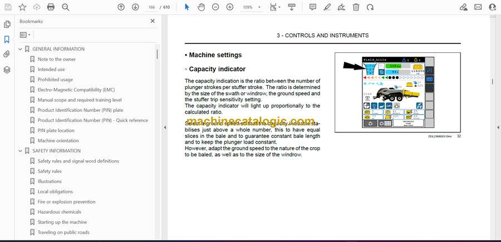Go to the previous page arrow
This screenshot has height=242, width=501.
click(x=121, y=7)
